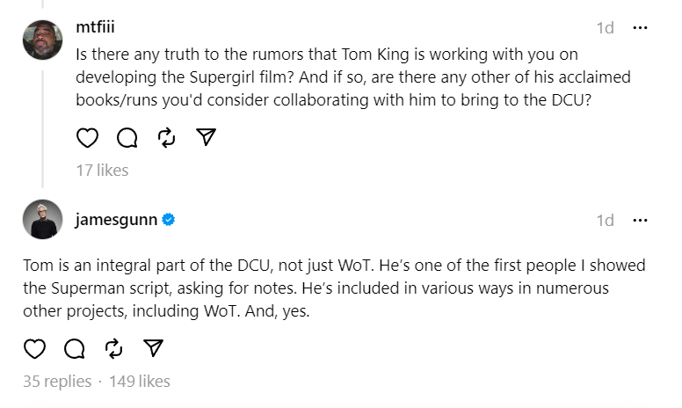Open the three-dot menu on mtfiii's reply
This screenshot has height=408, width=682.
(640, 27)
